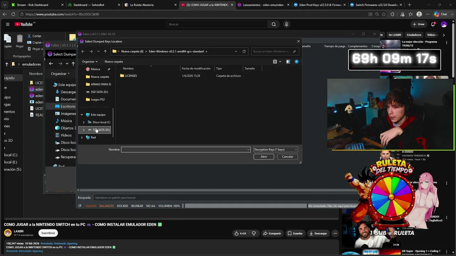Click 'VOLUMEN: 100%' in Eden status bar
Viewport: 456px width, 256px height.
click(x=169, y=206)
